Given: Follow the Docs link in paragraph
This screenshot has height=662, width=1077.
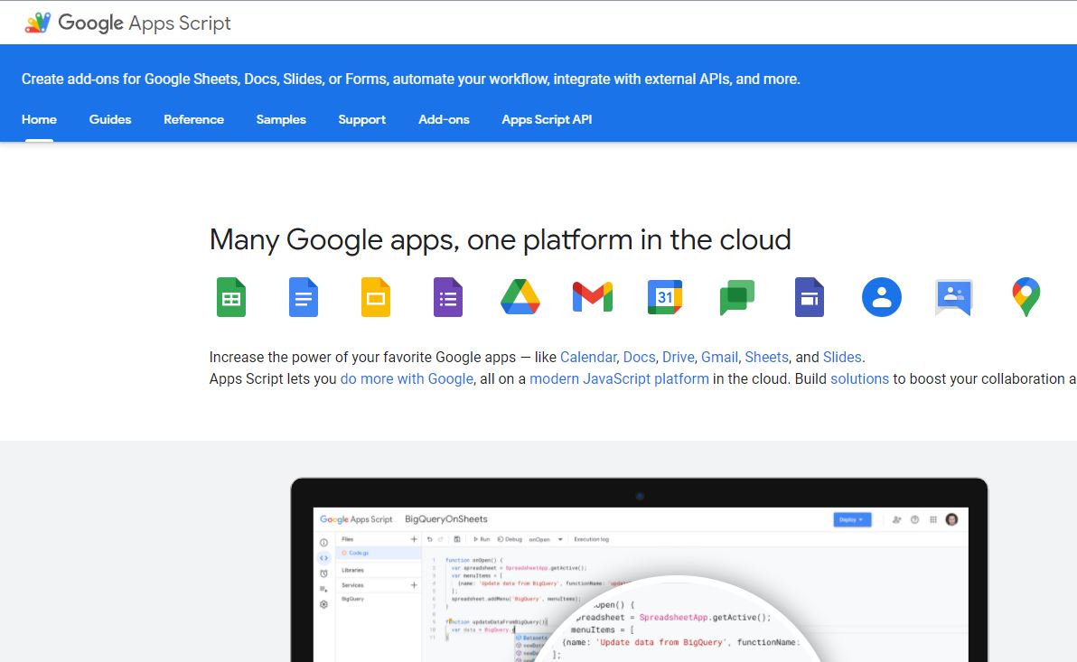Looking at the screenshot, I should click(x=639, y=357).
